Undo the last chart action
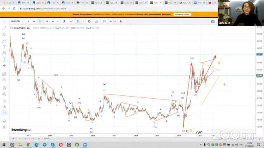Image resolution: width=264 pixels, height=148 pixels. [111, 21]
